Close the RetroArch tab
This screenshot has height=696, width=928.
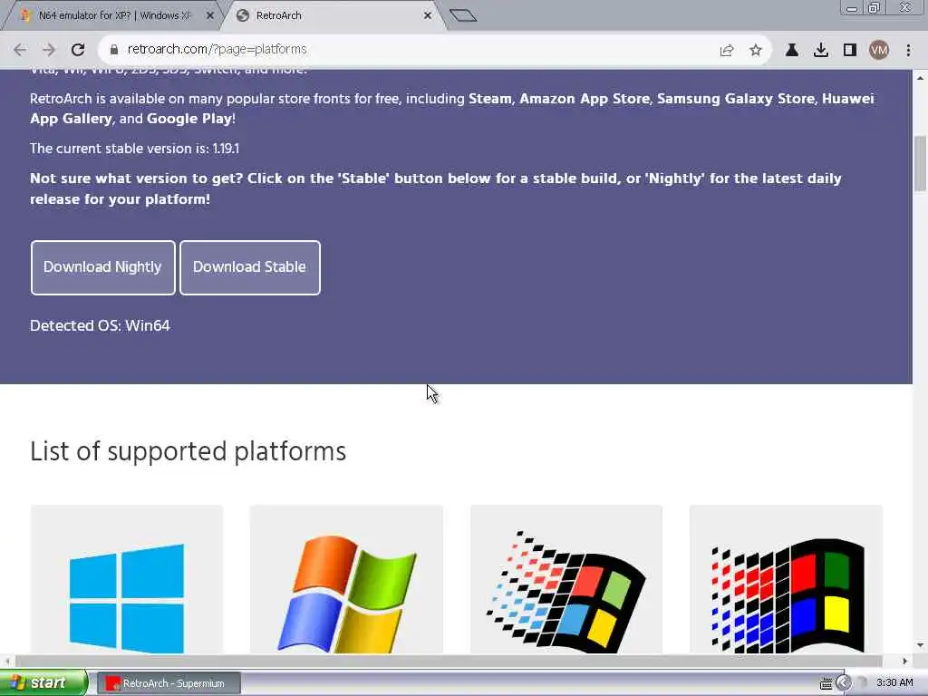click(428, 15)
